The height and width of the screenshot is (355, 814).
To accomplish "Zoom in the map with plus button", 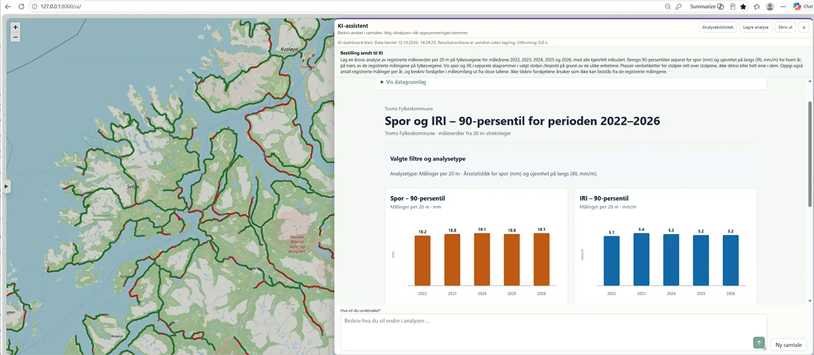I will (x=15, y=27).
